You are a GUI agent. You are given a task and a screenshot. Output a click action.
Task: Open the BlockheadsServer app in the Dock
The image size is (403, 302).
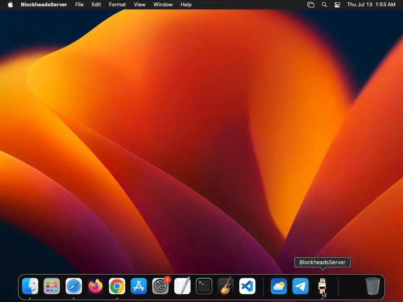click(322, 286)
